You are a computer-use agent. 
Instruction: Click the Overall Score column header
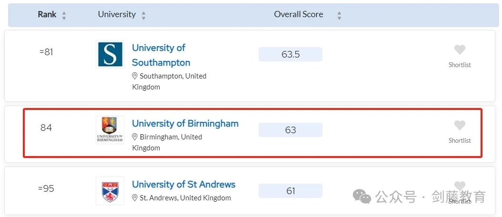point(298,14)
